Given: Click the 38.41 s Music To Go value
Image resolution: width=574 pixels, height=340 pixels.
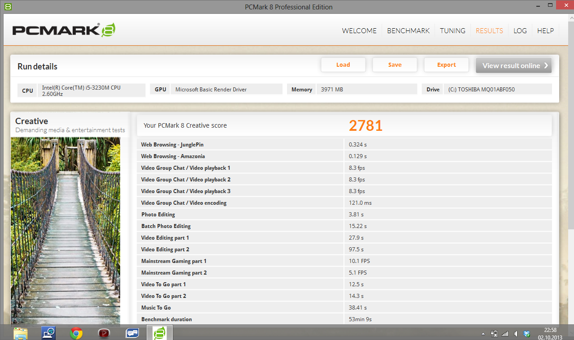Looking at the screenshot, I should [358, 308].
